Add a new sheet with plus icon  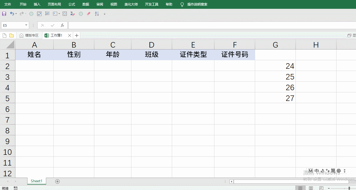[57, 181]
